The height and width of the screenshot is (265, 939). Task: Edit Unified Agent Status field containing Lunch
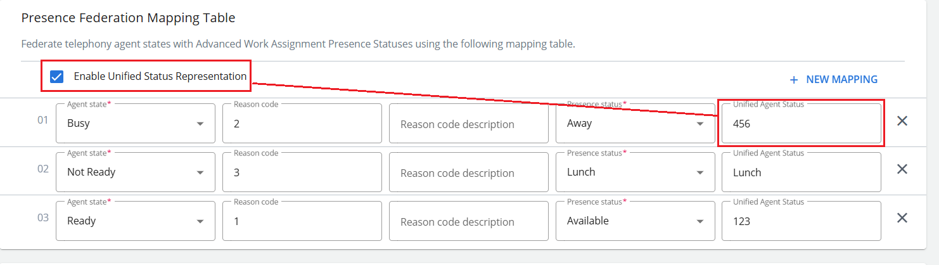pyautogui.click(x=801, y=173)
